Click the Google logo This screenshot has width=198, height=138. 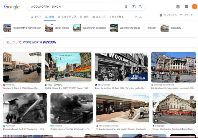(x=12, y=7)
